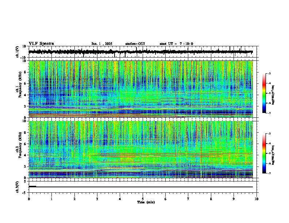Image resolution: width=289 pixels, height=223 pixels.
Task: Click the ch.1 spectrogram '4' kHz tick label
Action: click(26, 95)
